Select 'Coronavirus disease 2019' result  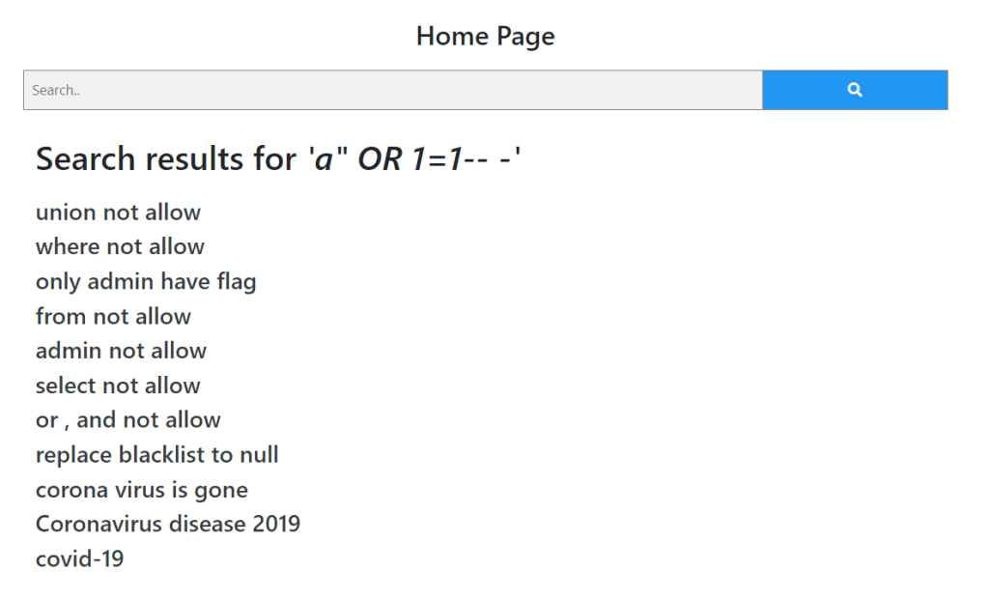168,525
